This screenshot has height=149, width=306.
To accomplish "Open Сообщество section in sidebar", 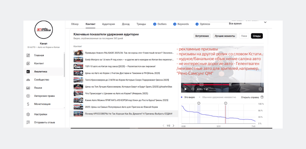I will [28, 80].
